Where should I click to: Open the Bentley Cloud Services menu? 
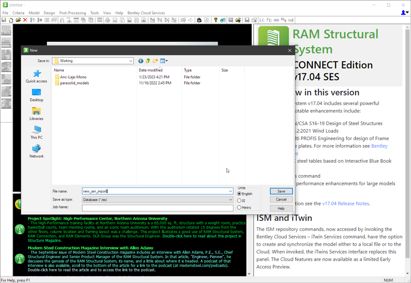click(146, 13)
